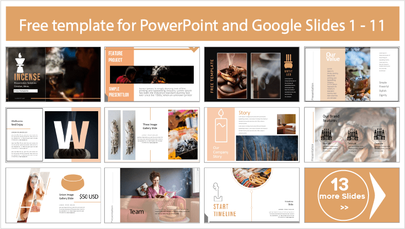The height and width of the screenshot is (229, 405).
Task: Open the Start Timeline slide thumbnail
Action: click(x=252, y=195)
